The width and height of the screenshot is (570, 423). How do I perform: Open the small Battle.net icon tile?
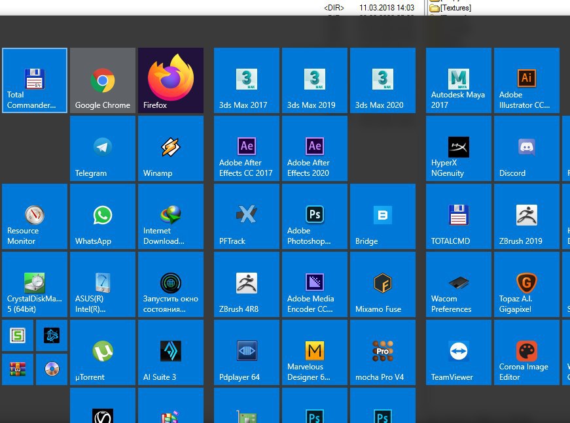[x=52, y=335]
